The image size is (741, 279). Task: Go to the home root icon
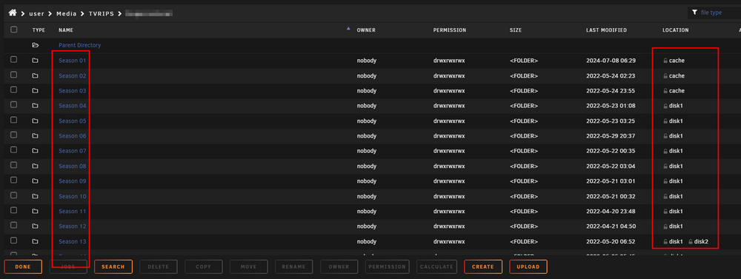pyautogui.click(x=13, y=13)
